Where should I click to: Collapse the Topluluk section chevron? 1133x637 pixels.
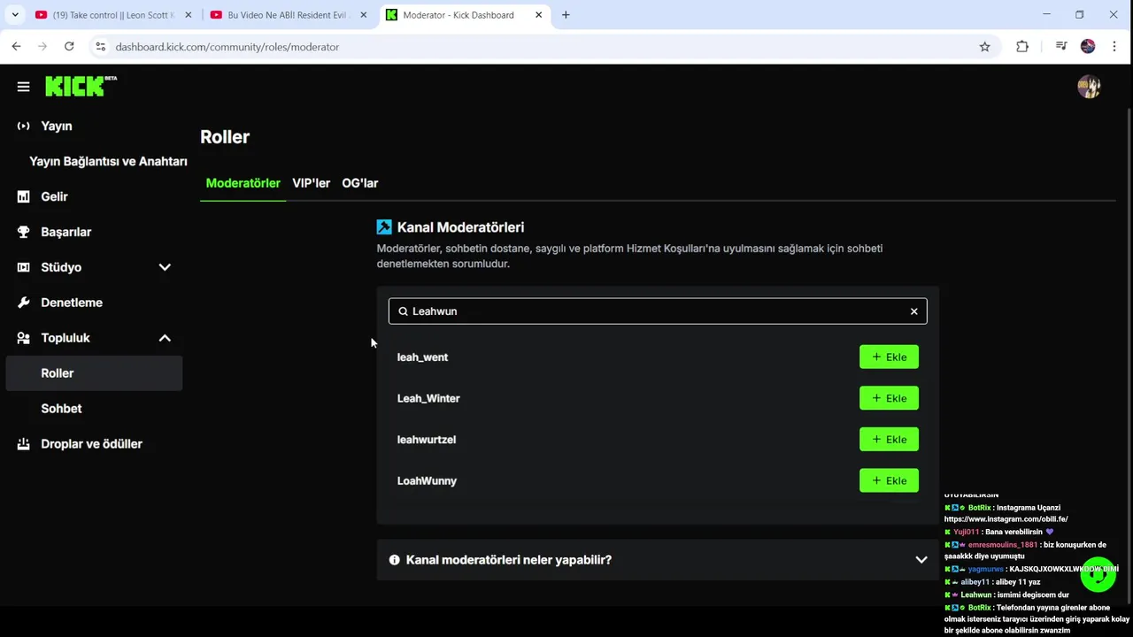pos(165,338)
